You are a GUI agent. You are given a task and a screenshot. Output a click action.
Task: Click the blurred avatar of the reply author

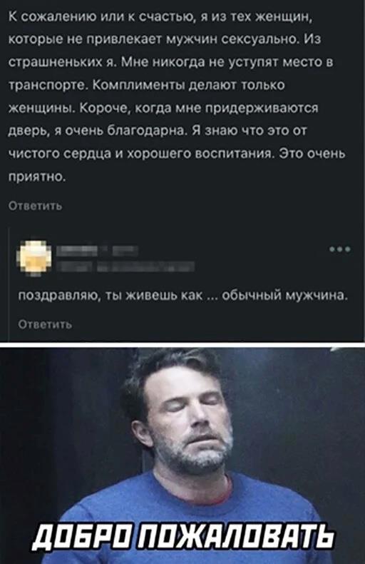point(34,257)
